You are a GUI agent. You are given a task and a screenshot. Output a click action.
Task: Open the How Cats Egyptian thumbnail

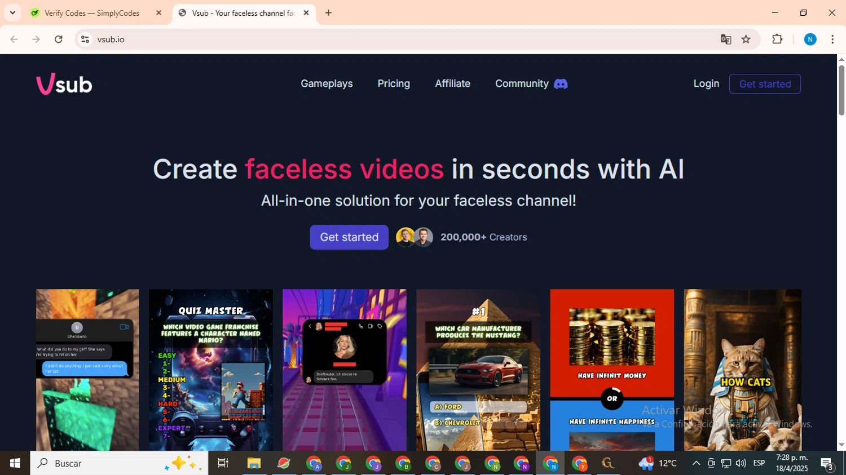pos(743,370)
